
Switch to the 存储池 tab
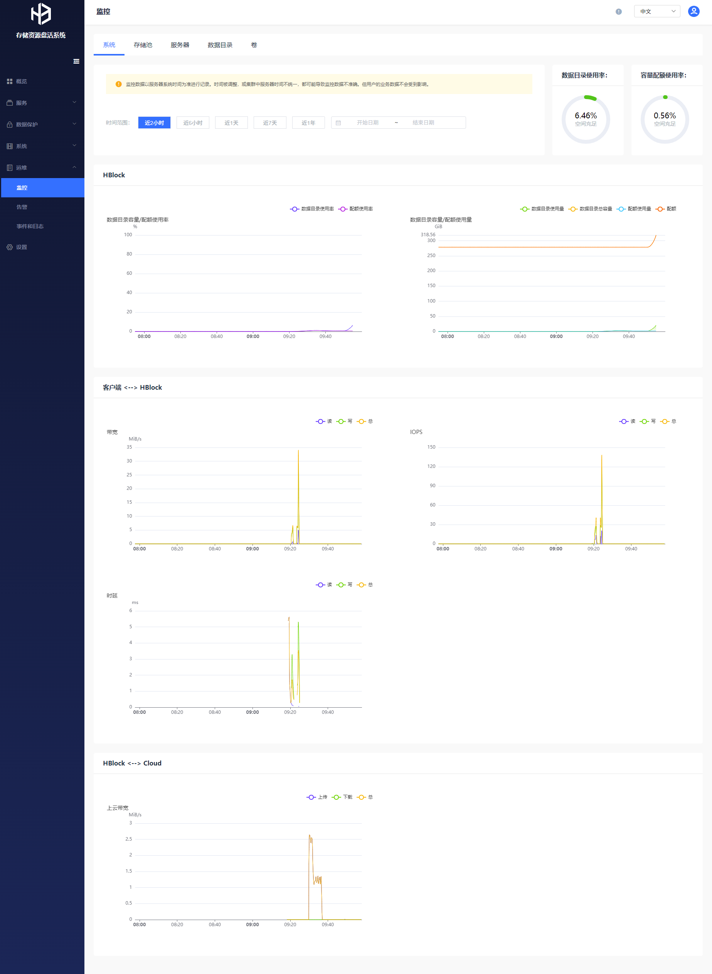[x=143, y=45]
